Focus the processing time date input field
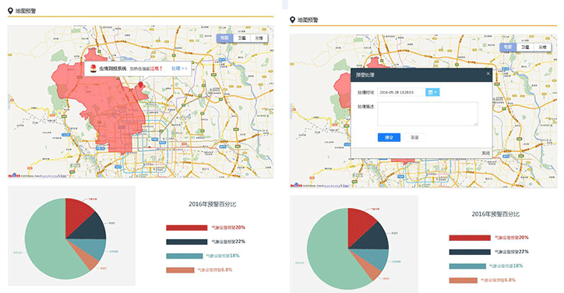The image size is (564, 293). [x=401, y=93]
